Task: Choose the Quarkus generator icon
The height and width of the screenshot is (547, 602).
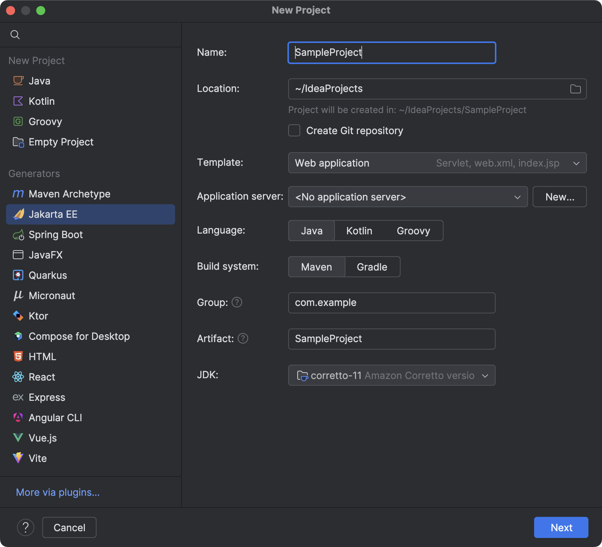Action: click(18, 275)
